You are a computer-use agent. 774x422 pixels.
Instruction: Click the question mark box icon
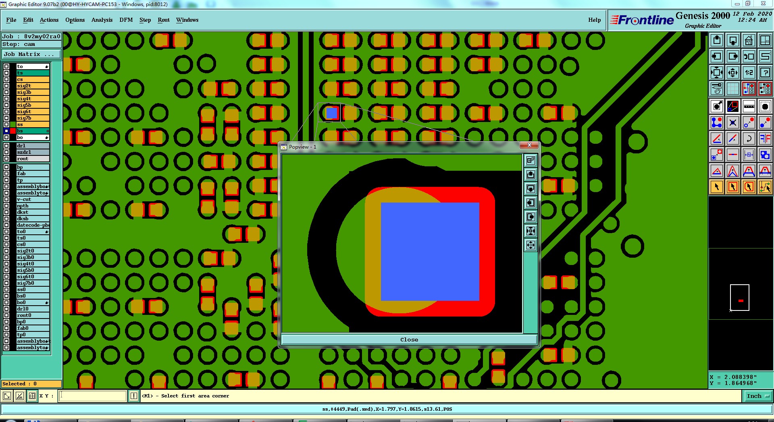765,72
